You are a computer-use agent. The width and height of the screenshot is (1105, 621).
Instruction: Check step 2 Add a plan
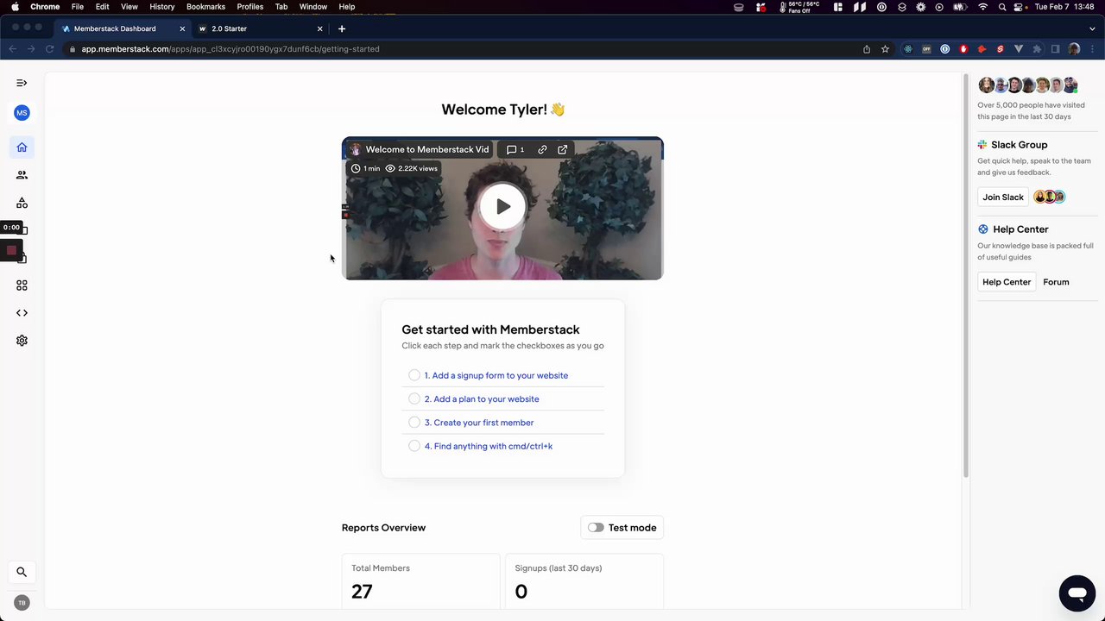click(414, 398)
